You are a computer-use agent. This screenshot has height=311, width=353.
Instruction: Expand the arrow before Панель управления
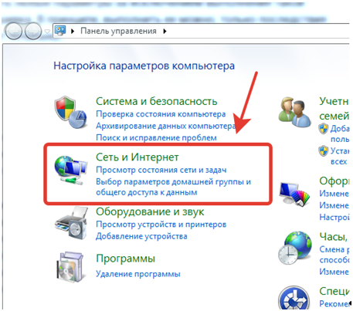73,31
